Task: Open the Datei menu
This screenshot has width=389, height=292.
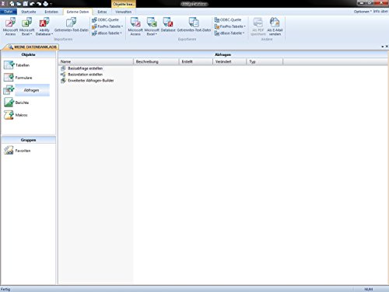Action: [9, 12]
